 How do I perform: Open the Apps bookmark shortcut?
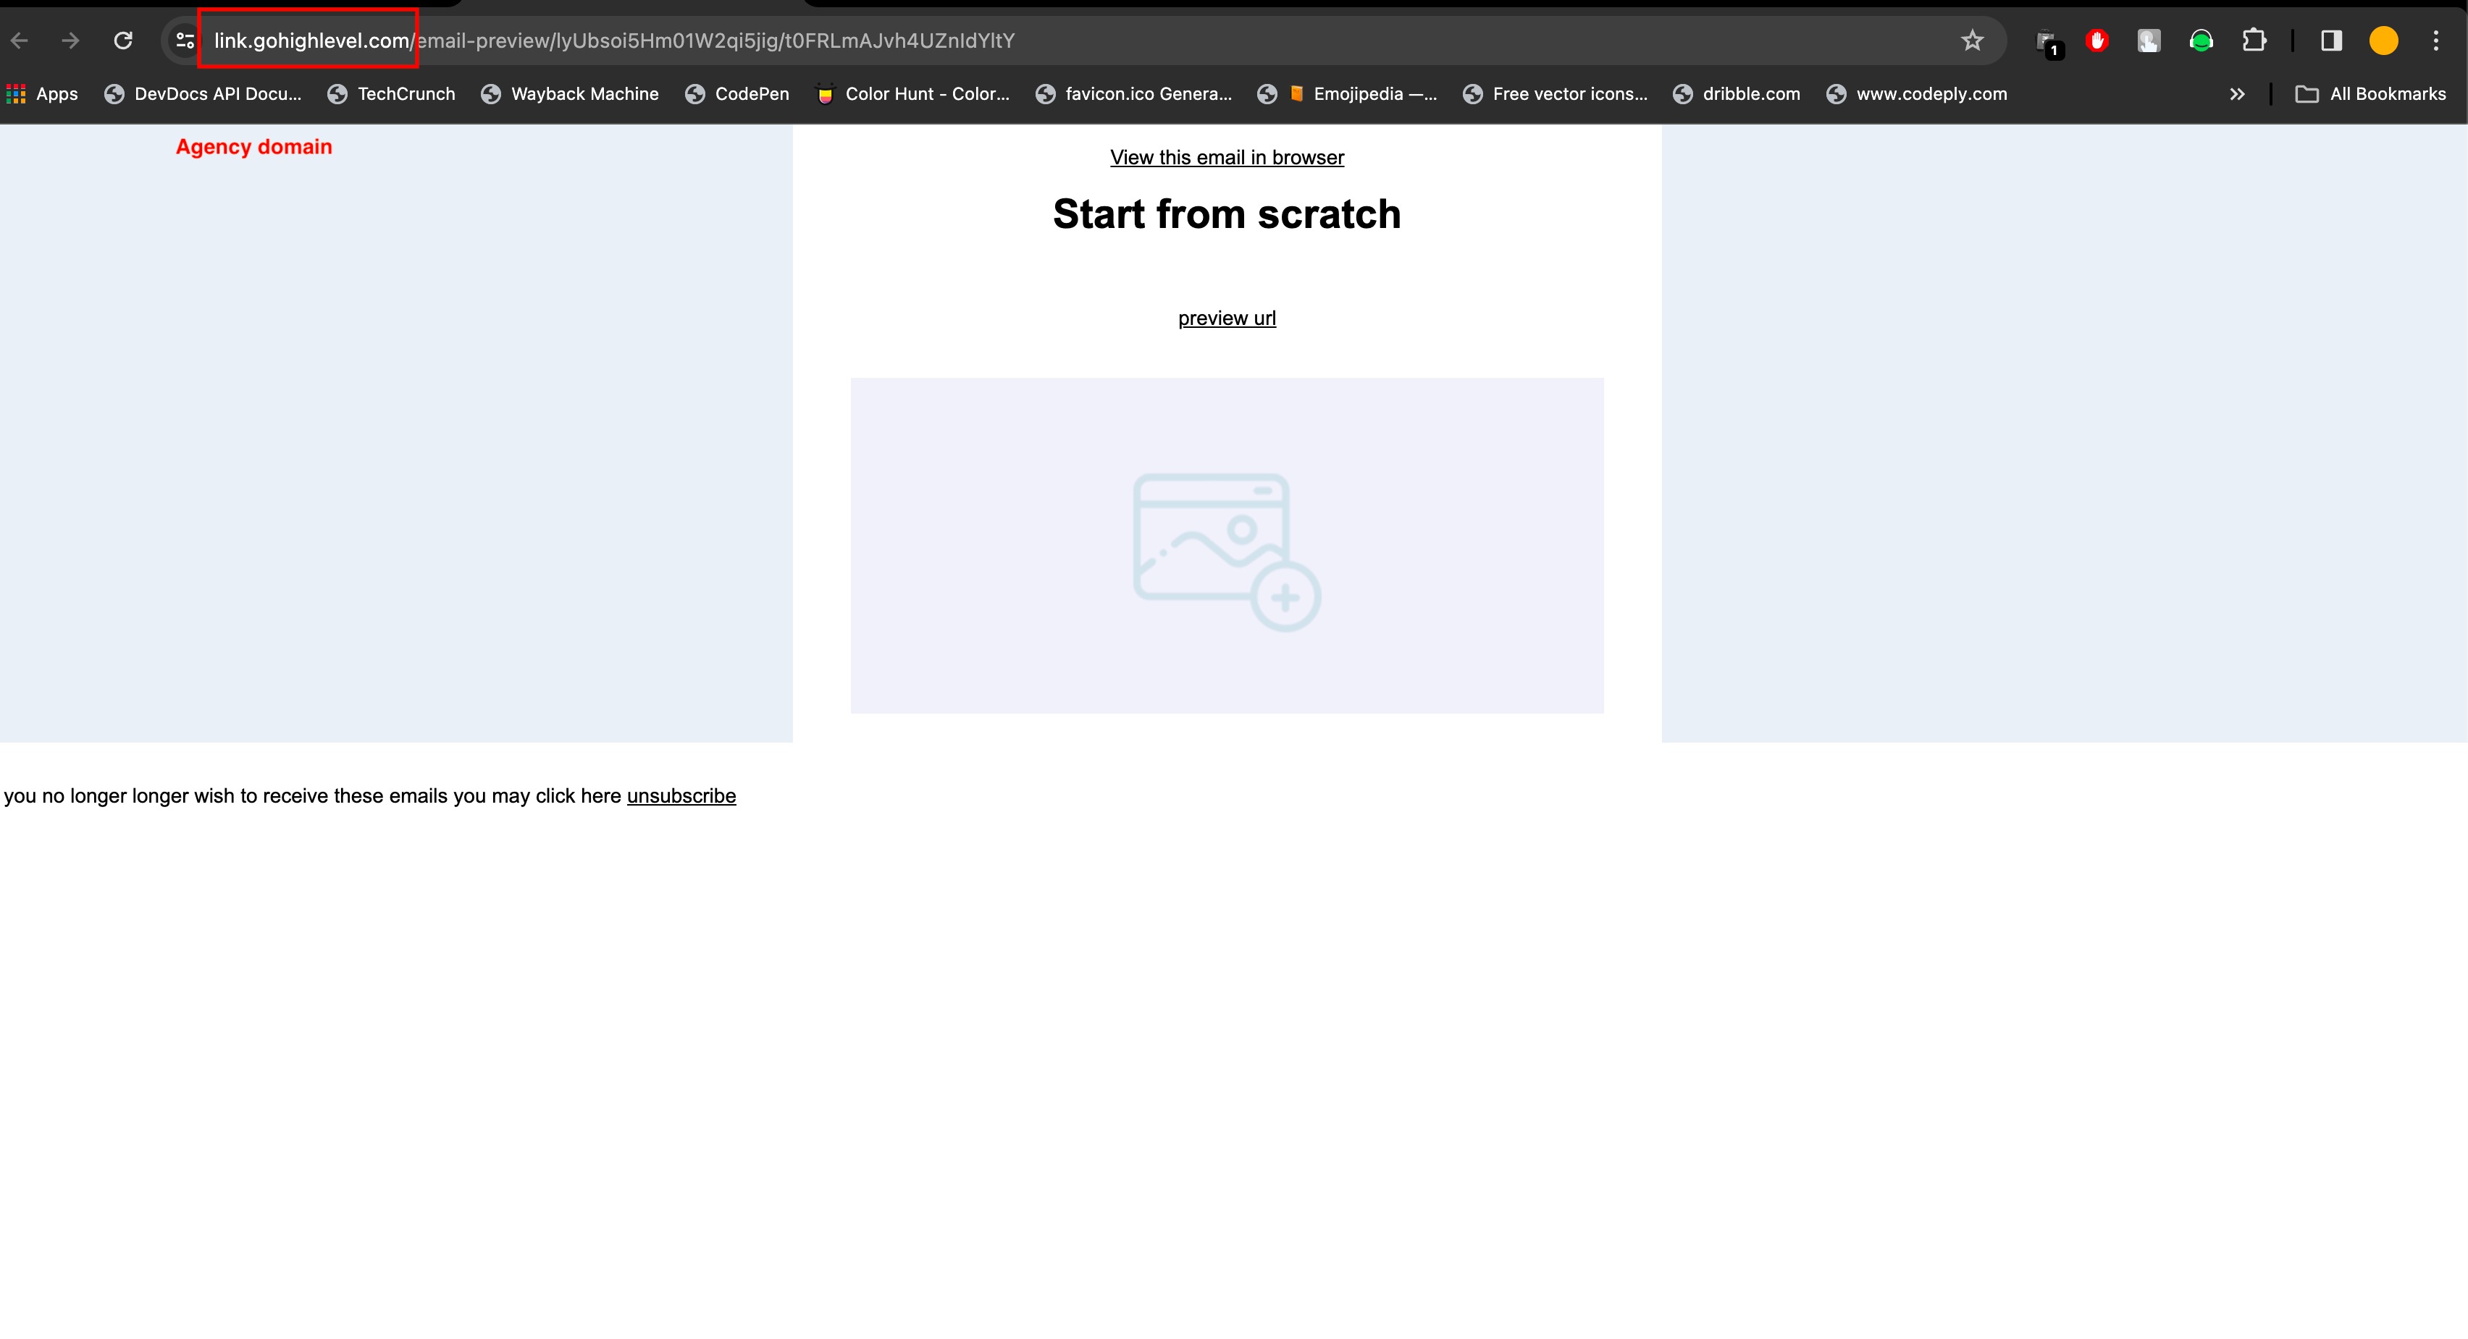click(42, 94)
